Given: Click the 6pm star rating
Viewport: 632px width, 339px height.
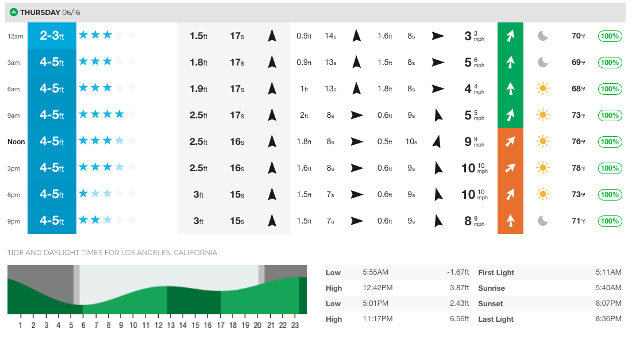Looking at the screenshot, I should tap(107, 194).
